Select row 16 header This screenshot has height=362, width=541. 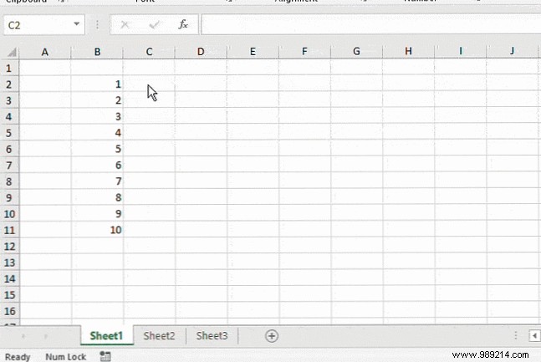tap(9, 311)
